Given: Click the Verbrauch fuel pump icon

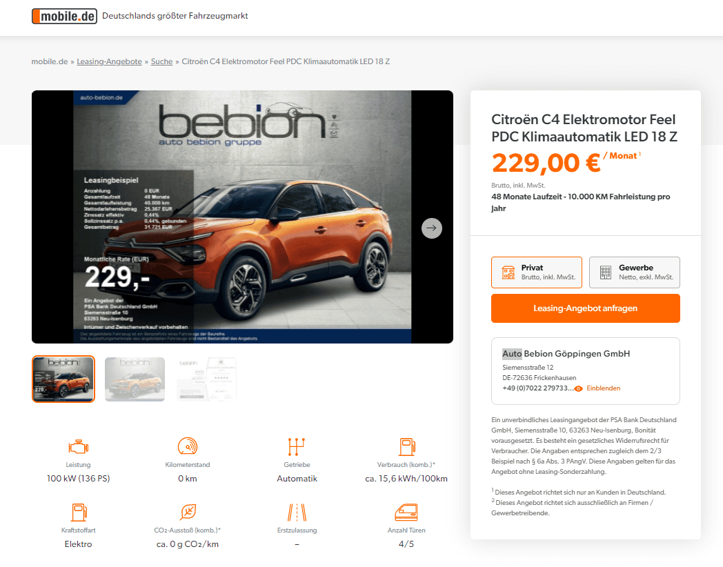Looking at the screenshot, I should point(407,447).
